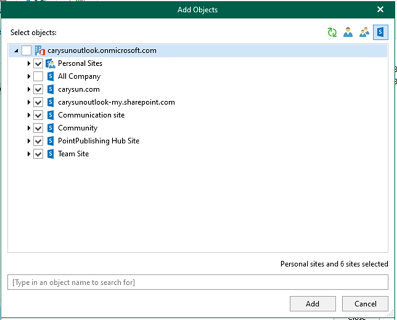The height and width of the screenshot is (320, 397).
Task: Click the PointPublishing Hub Site icon
Action: [x=50, y=141]
